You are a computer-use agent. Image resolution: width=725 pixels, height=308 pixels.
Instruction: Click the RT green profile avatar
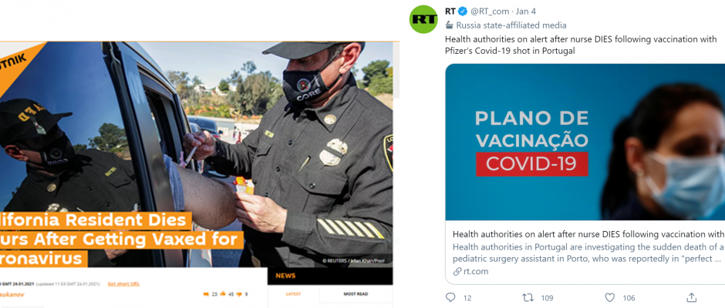click(423, 19)
